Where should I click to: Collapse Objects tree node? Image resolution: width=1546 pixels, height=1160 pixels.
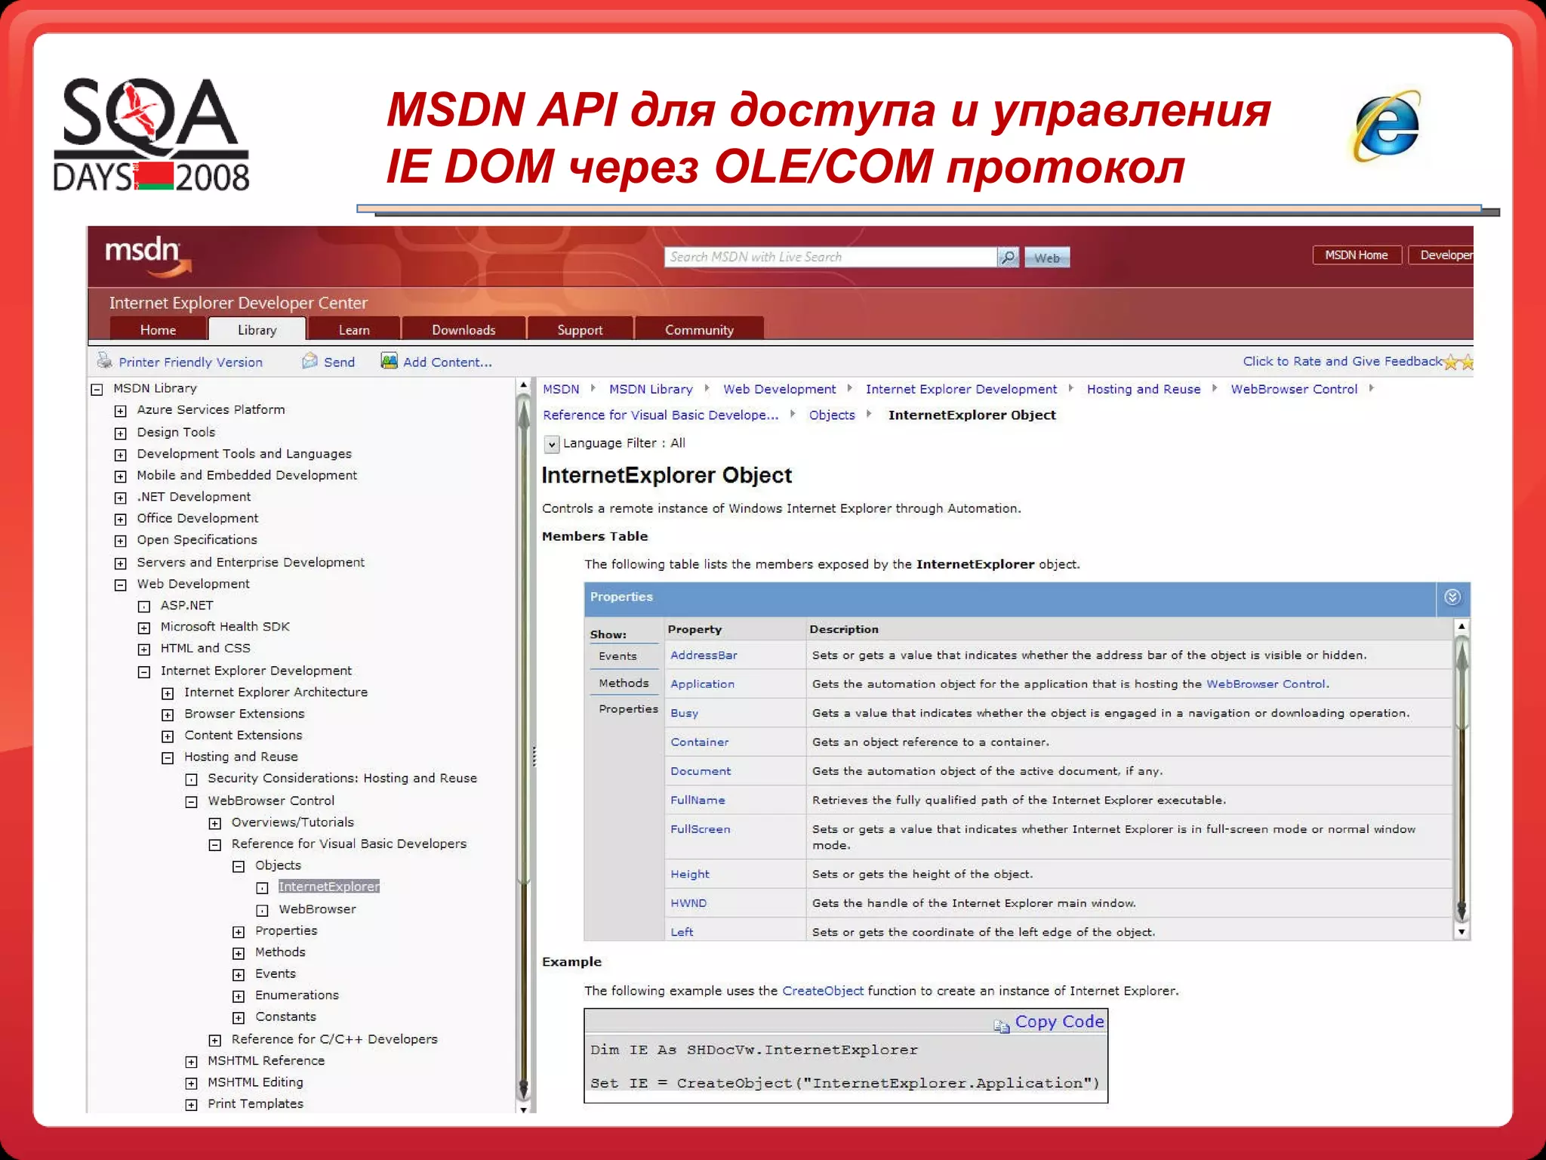[239, 867]
